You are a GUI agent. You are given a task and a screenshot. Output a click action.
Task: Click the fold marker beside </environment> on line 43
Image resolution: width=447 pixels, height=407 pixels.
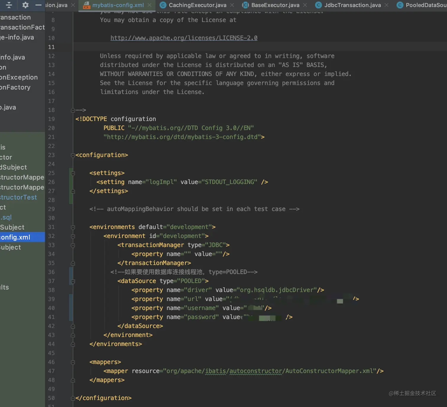pos(73,335)
